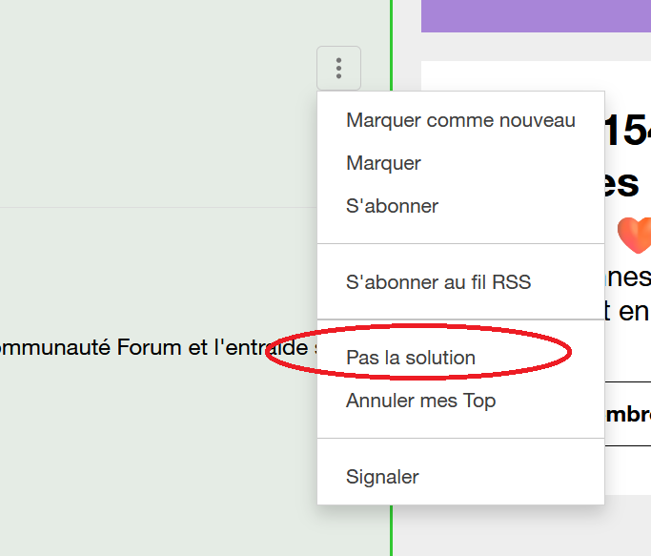Viewport: 651px width, 556px height.
Task: Click the orange heart icon
Action: (634, 235)
